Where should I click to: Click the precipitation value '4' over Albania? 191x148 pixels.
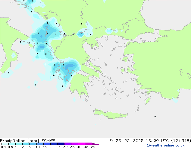[x=47, y=33]
